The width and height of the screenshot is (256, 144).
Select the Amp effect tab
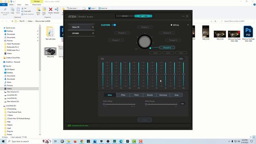point(176,95)
